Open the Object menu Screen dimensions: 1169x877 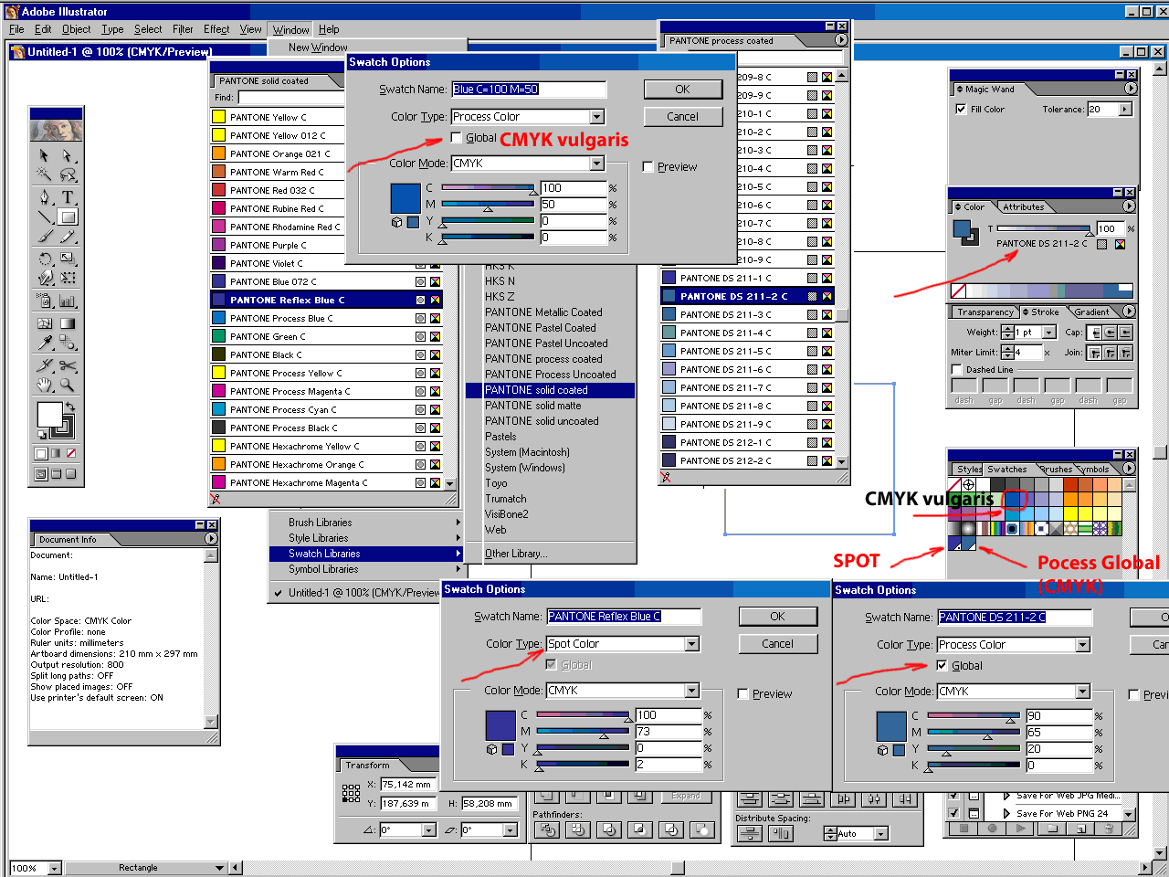point(77,29)
